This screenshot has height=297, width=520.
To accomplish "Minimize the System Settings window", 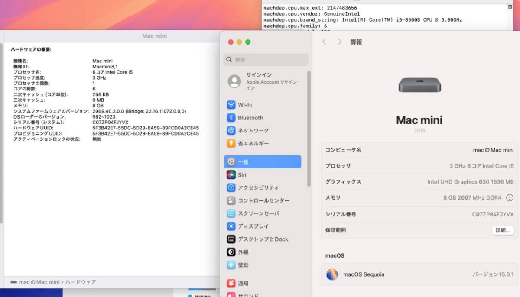I will point(239,42).
